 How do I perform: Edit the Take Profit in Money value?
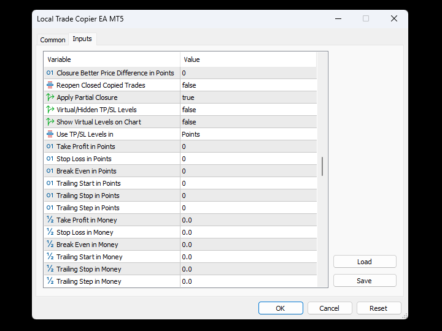[x=249, y=220]
